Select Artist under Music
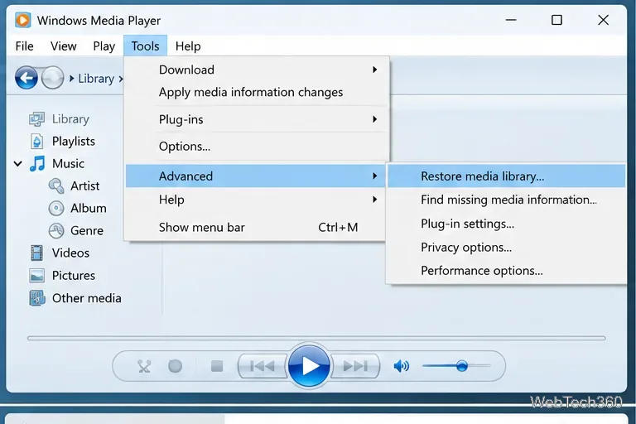The height and width of the screenshot is (424, 636). click(84, 185)
